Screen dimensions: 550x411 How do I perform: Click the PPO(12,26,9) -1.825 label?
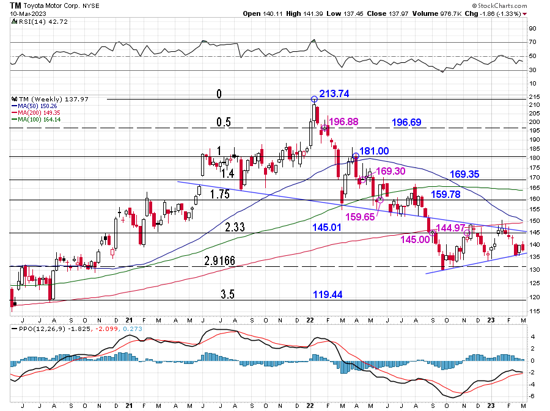(x=54, y=329)
